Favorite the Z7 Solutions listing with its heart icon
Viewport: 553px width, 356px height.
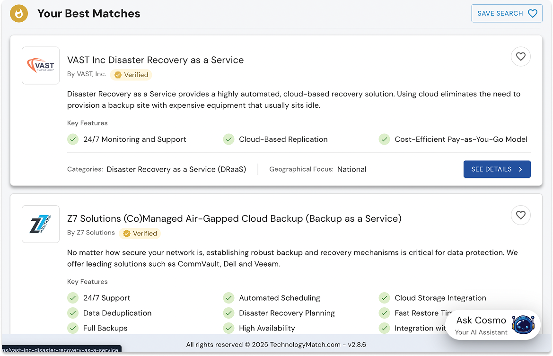[520, 215]
